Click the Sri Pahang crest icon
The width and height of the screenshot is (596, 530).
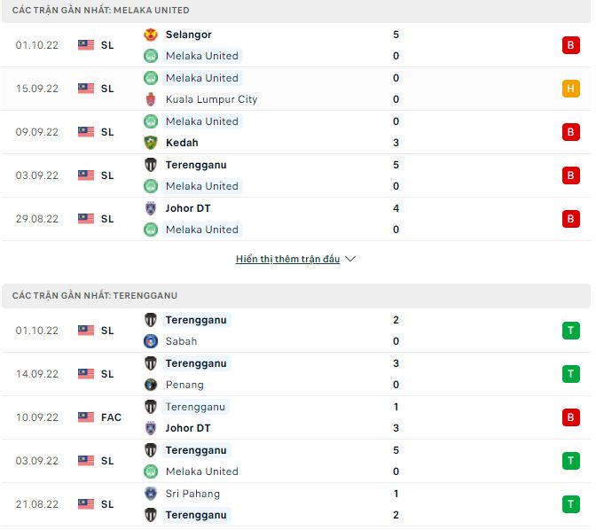(151, 494)
